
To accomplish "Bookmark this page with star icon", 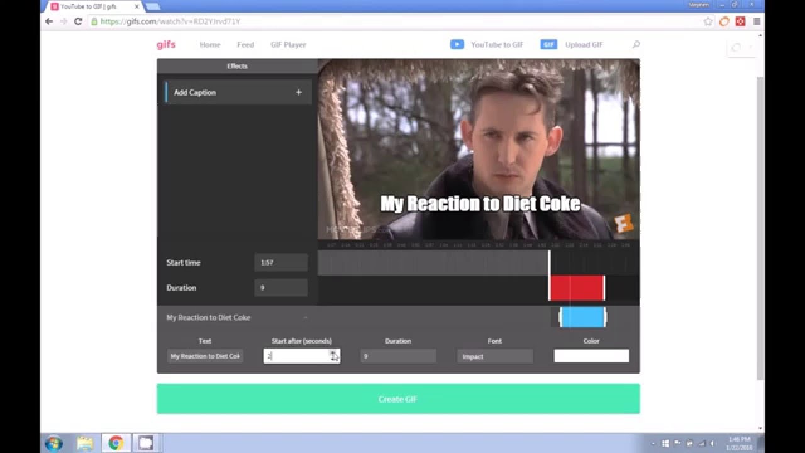I will tap(708, 21).
